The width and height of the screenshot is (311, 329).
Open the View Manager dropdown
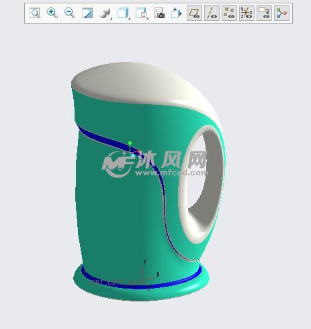coord(142,13)
